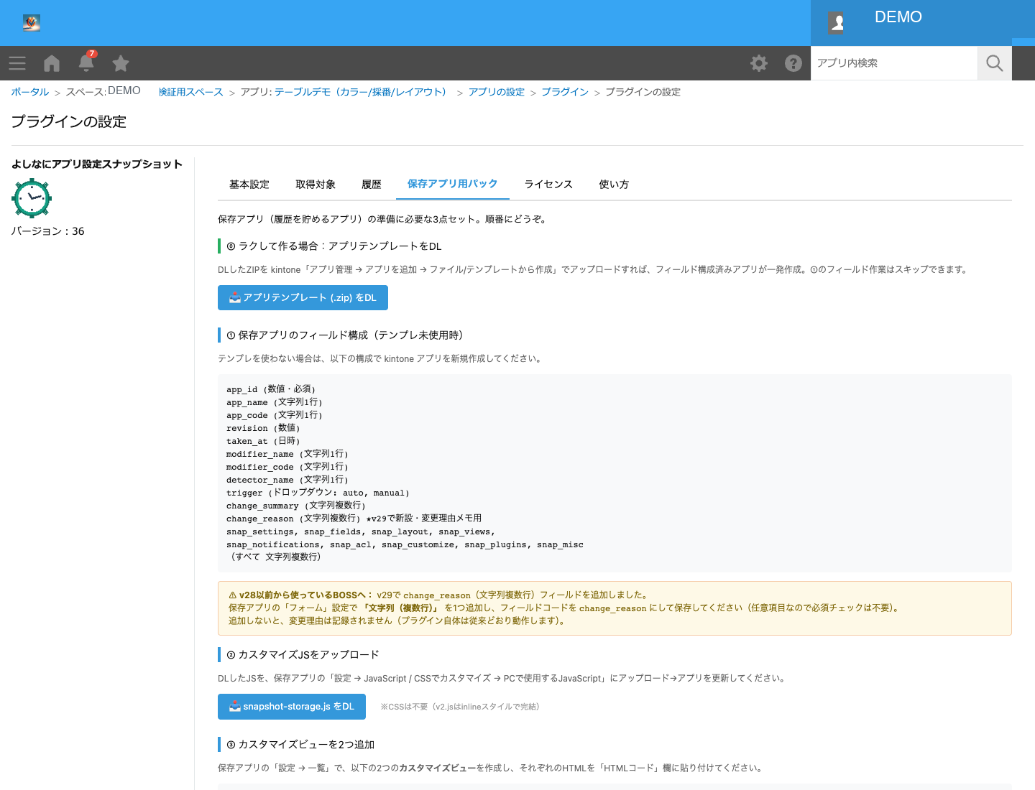
Task: Download アプリテンプレート (.zip)
Action: click(303, 297)
